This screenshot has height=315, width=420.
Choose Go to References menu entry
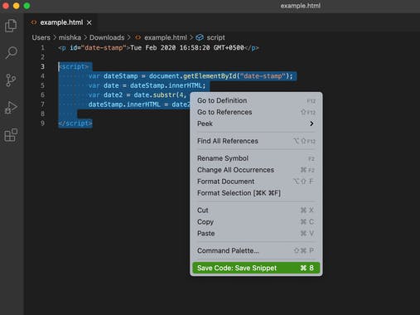256,112
